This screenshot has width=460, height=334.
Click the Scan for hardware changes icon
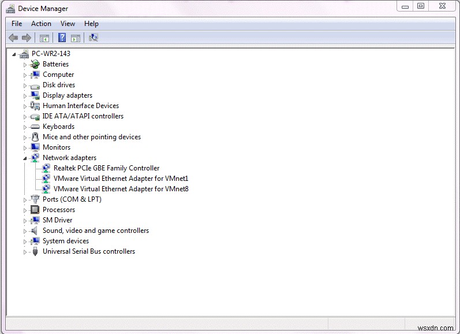click(x=94, y=38)
